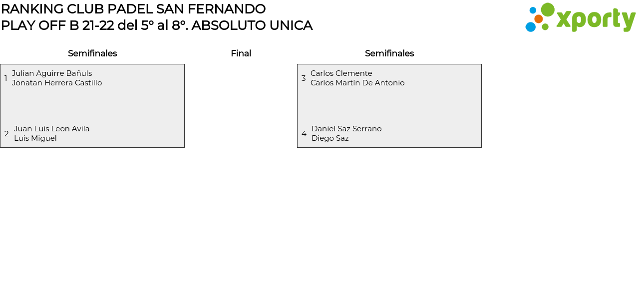Click on player Diego Saz
Screen dimensions: 639x306
pyautogui.click(x=330, y=138)
